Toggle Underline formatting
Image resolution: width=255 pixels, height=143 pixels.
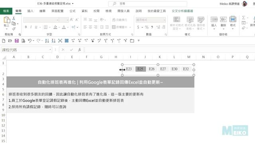[36, 27]
